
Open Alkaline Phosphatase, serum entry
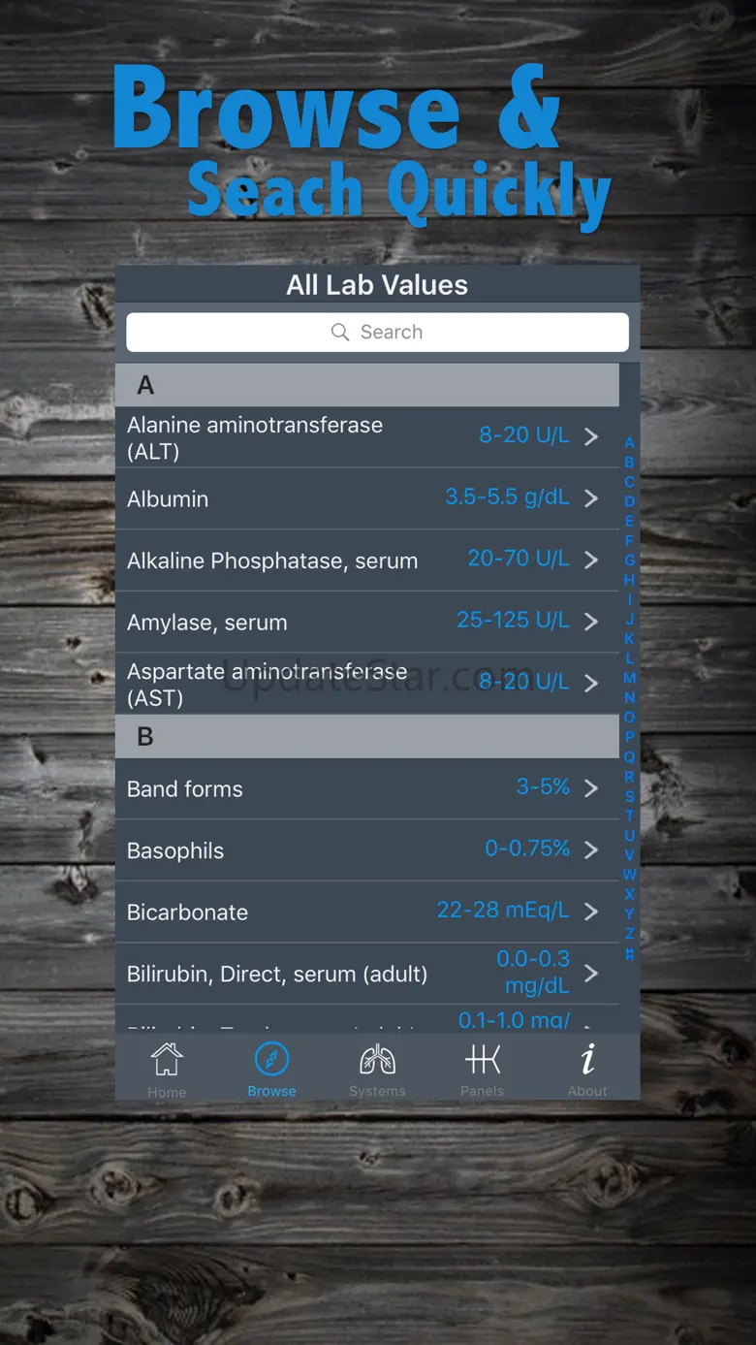point(367,560)
